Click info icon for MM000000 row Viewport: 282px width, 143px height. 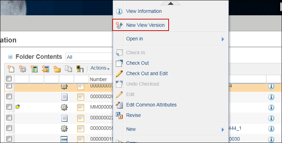tap(272, 107)
